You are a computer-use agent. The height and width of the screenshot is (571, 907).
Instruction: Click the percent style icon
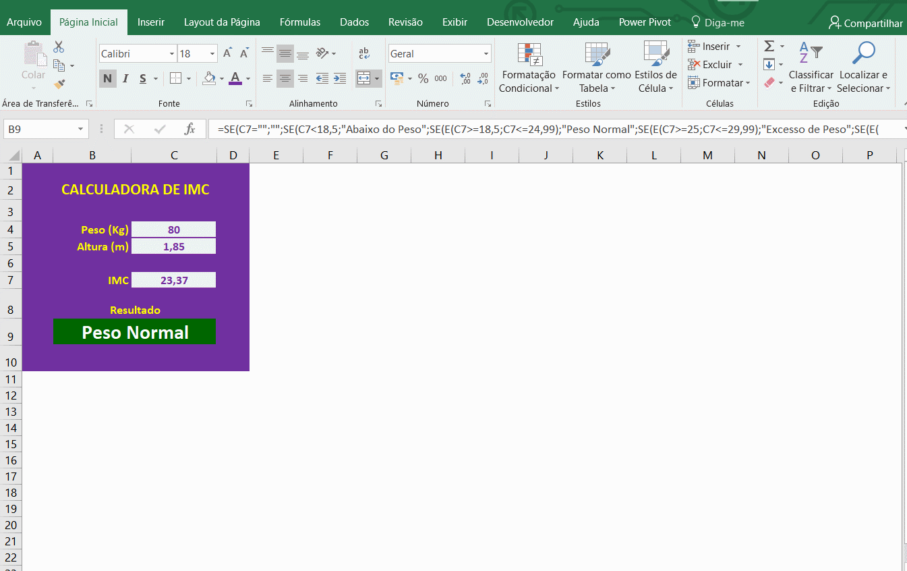click(x=423, y=78)
